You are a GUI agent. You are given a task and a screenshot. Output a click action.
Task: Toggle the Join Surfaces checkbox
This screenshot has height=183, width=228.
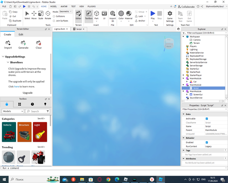pyautogui.click(x=54, y=21)
